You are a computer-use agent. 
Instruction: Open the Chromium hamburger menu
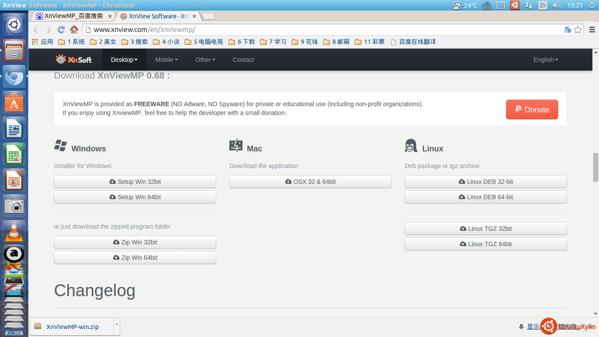coord(592,30)
